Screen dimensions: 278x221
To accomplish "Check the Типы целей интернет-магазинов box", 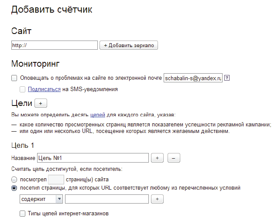I will (23, 214).
